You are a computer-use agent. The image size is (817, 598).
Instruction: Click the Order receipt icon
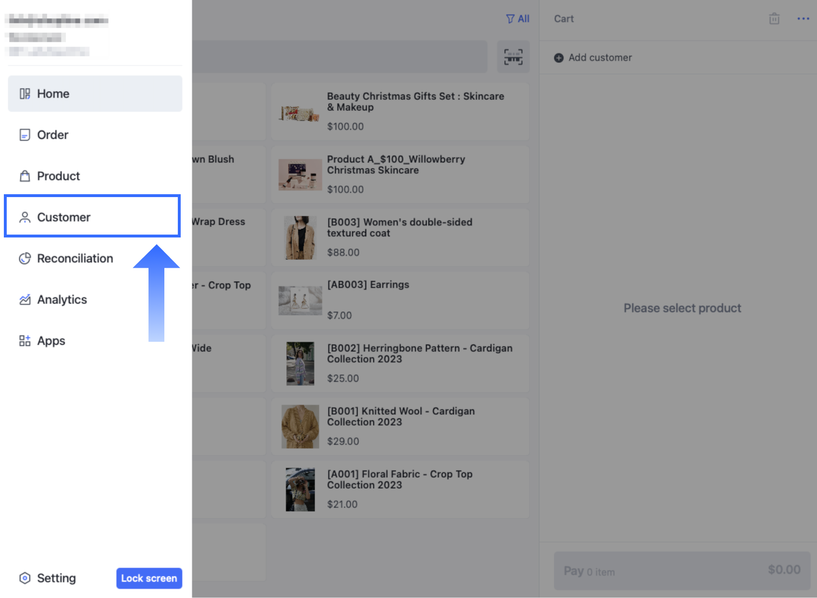coord(25,135)
